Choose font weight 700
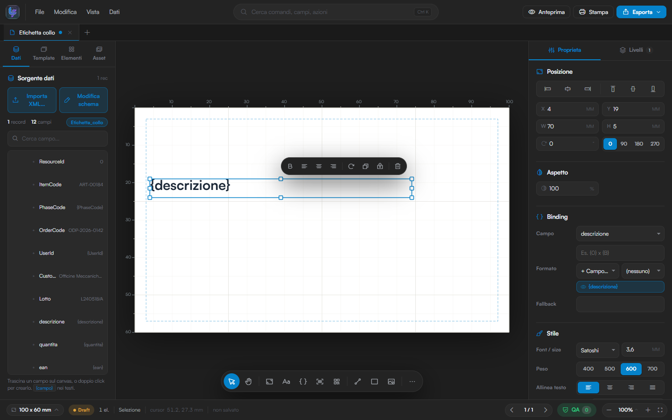This screenshot has height=420, width=672. pyautogui.click(x=652, y=369)
